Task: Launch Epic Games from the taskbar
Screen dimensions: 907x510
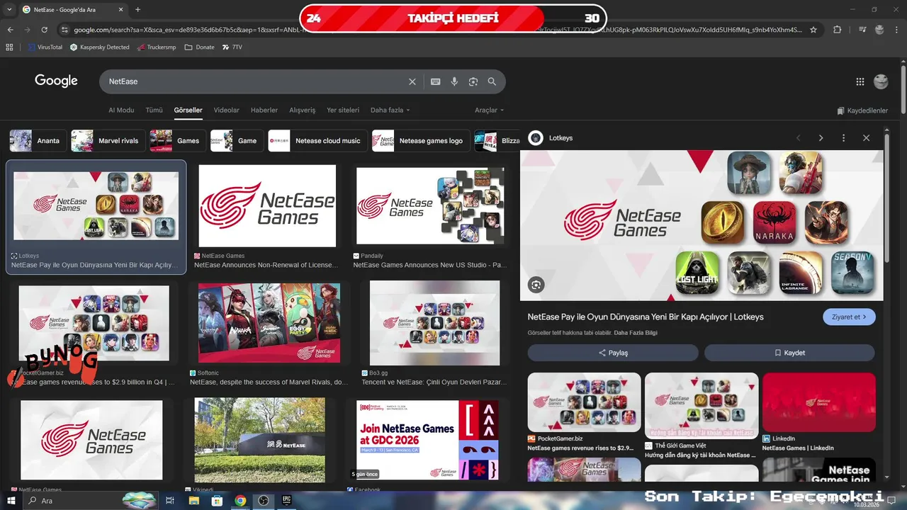Action: click(x=287, y=500)
